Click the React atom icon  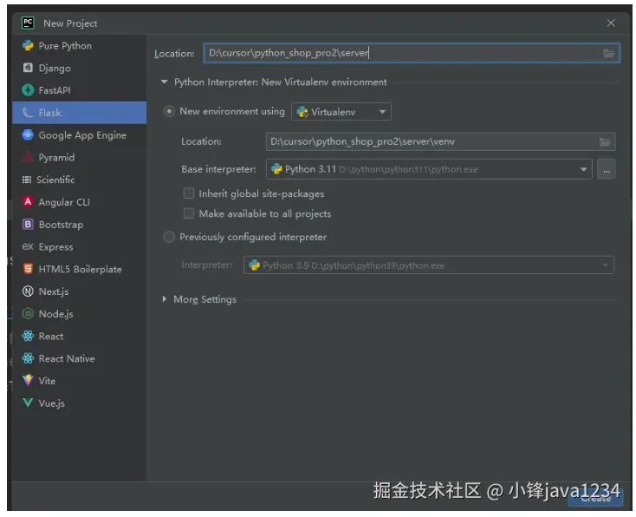pos(28,336)
